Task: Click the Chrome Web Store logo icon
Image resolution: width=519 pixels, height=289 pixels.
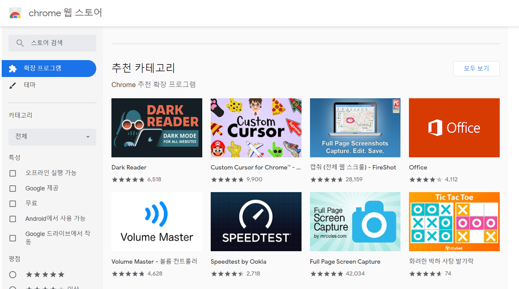Action: coord(15,13)
